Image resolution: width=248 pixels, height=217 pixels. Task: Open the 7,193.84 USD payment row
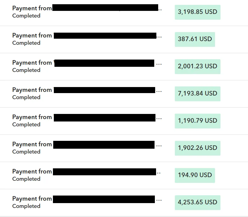[124, 94]
